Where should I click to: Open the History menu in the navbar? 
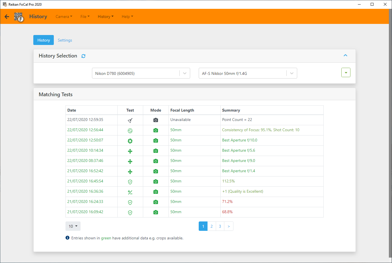[x=106, y=17]
